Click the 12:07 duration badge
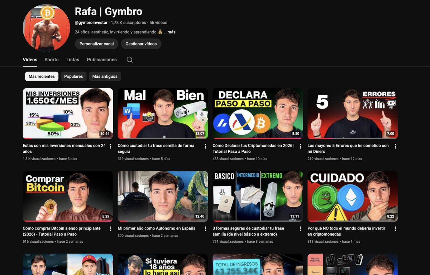 (200, 134)
